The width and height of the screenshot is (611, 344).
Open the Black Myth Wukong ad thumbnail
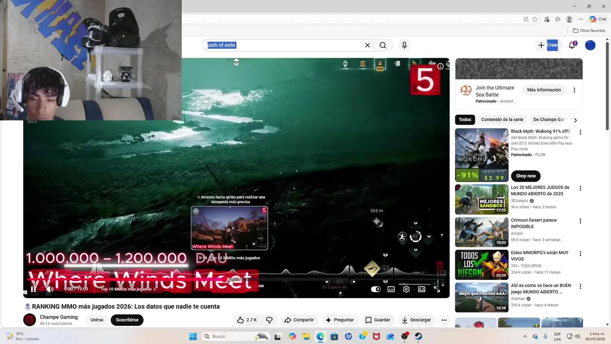click(482, 155)
